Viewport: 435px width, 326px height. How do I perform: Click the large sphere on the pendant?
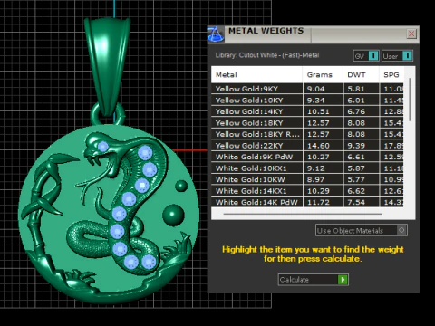coord(173,215)
